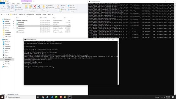This screenshot has height=99, width=176.
Task: Click the History icon in the Open group
Action: (64, 10)
